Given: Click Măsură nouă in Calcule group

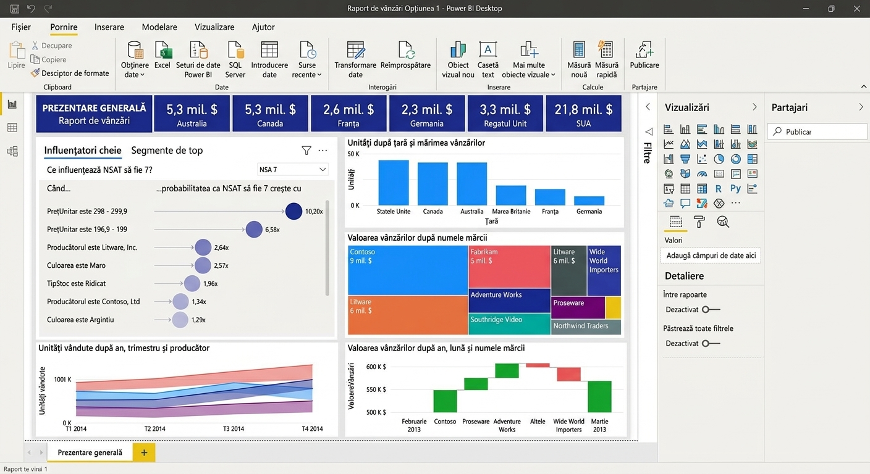Looking at the screenshot, I should [579, 60].
